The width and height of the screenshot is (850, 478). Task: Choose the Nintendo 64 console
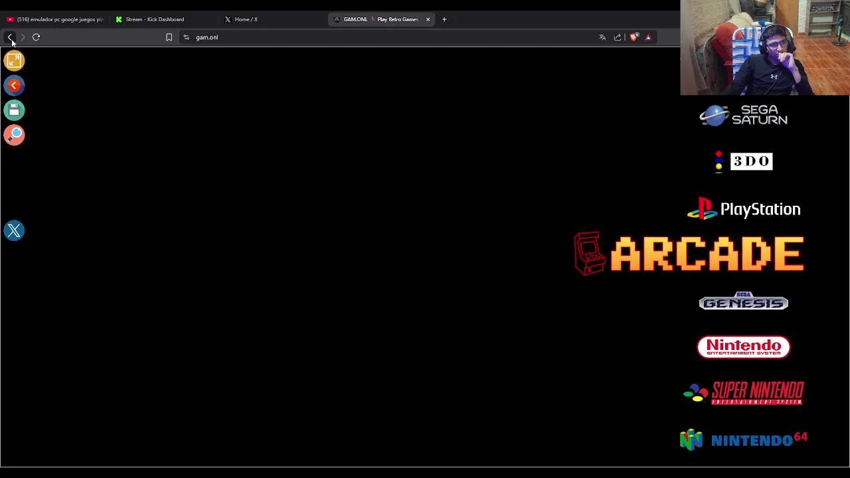point(743,439)
